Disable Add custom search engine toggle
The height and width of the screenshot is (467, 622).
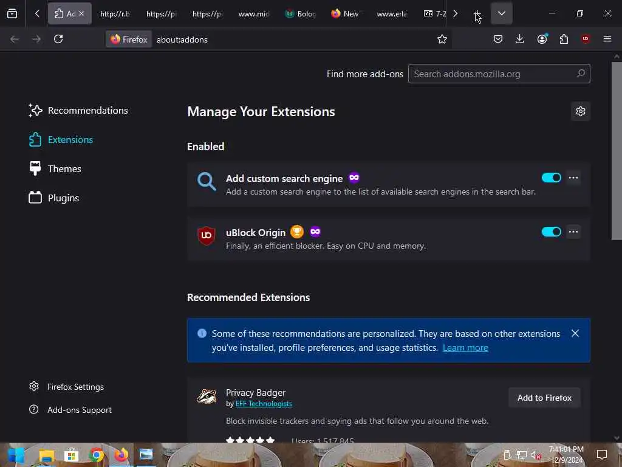(x=552, y=178)
